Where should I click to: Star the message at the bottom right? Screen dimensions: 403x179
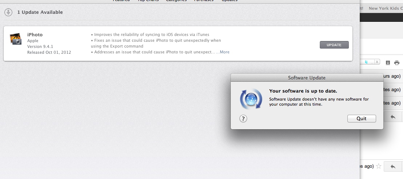click(379, 166)
